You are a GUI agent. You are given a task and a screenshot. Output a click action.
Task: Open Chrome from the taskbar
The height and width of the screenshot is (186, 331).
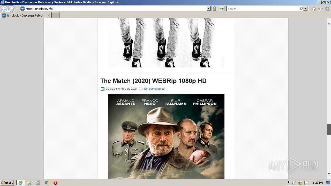[47, 183]
